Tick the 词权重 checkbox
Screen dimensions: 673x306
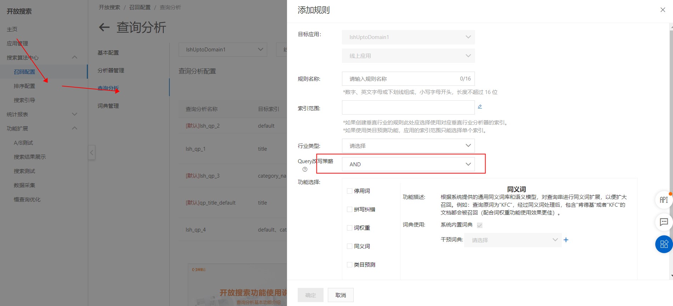pos(349,228)
